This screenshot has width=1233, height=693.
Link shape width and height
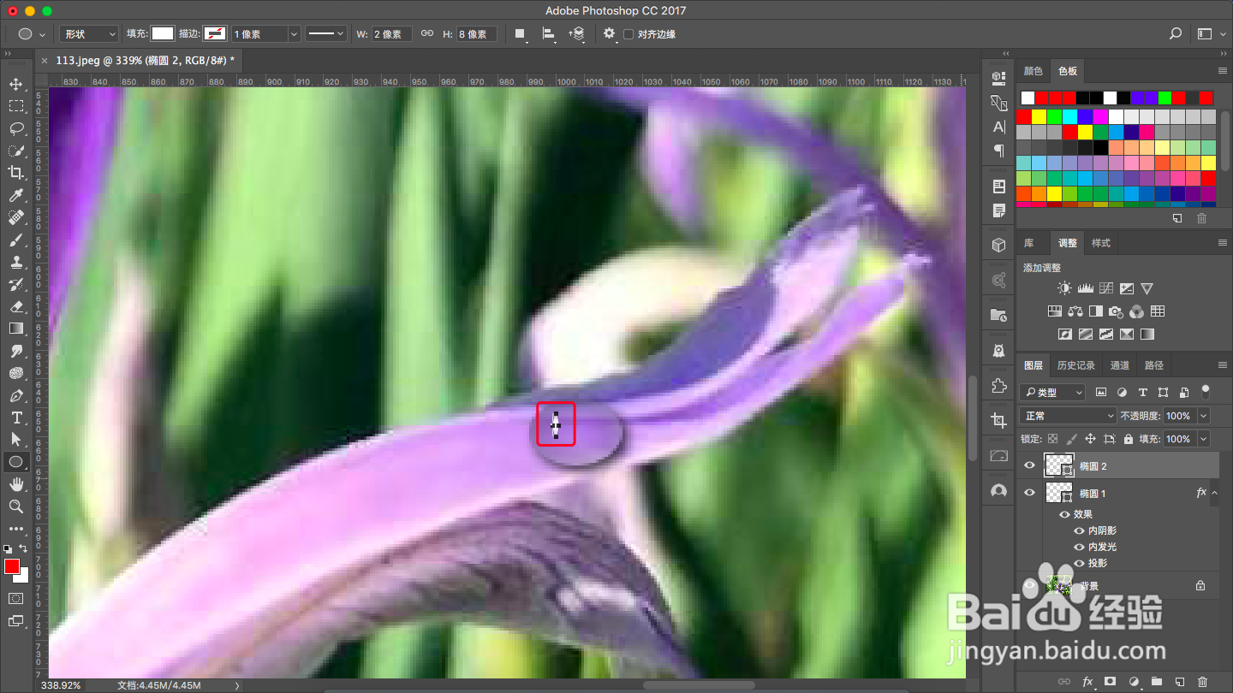coord(426,34)
